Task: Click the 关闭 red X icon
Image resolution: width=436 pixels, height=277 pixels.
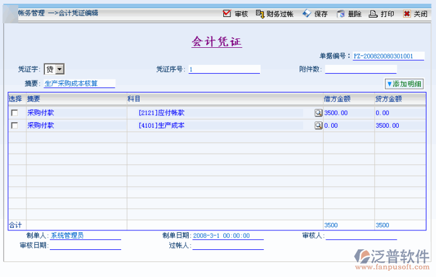Action: (407, 14)
